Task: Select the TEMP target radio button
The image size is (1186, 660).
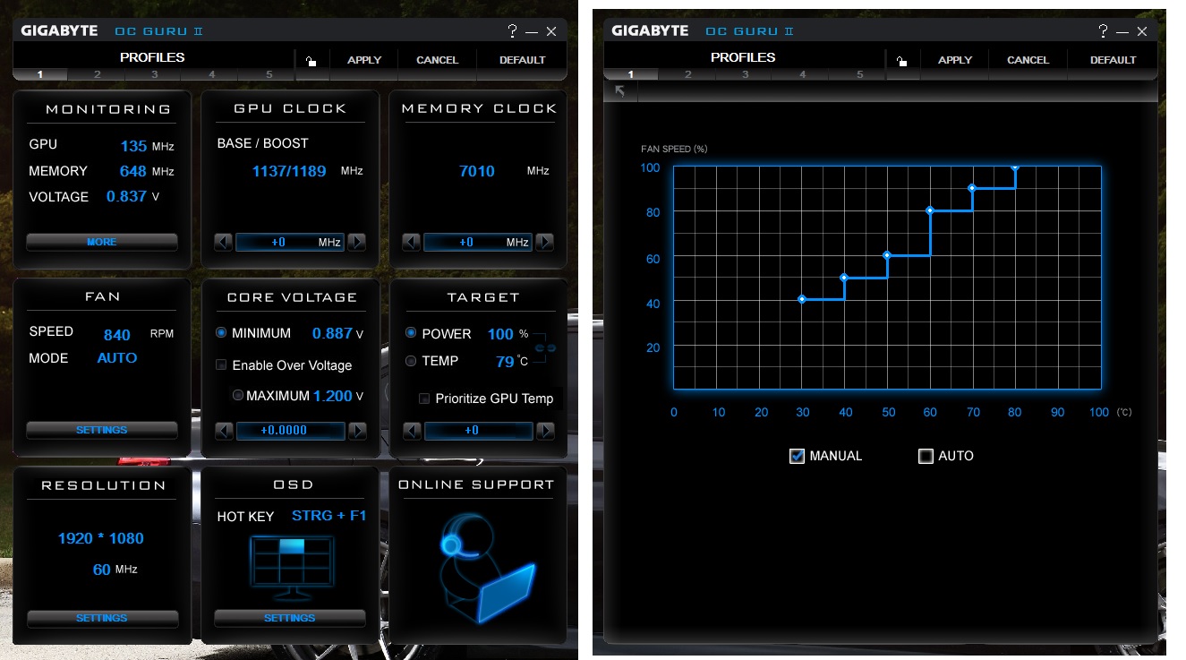Action: point(411,361)
